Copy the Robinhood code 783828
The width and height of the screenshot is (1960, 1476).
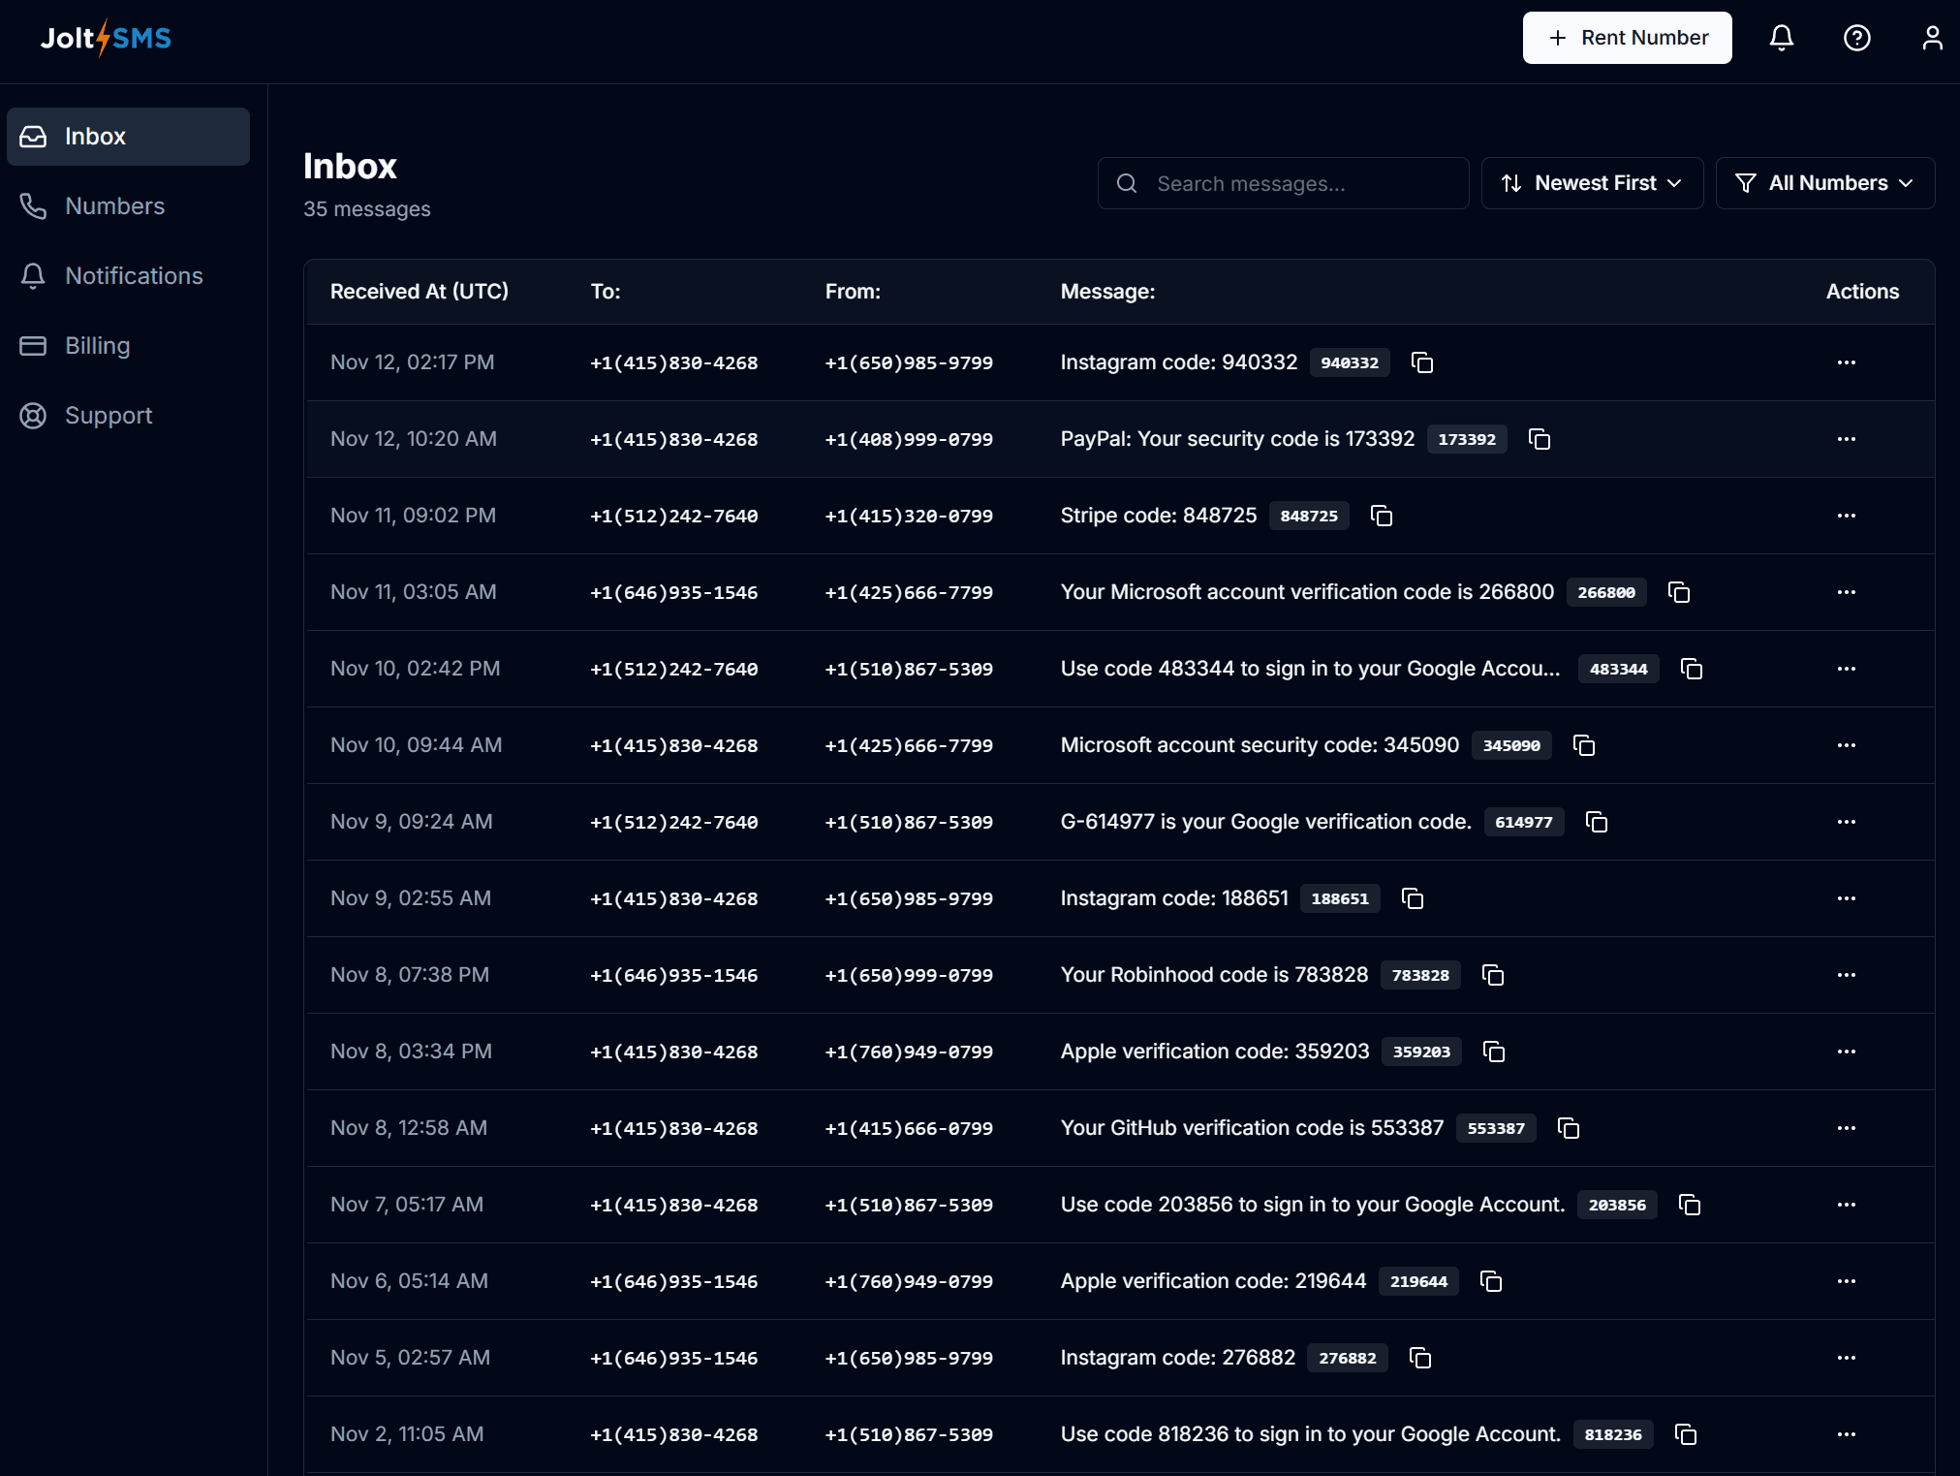click(x=1492, y=975)
